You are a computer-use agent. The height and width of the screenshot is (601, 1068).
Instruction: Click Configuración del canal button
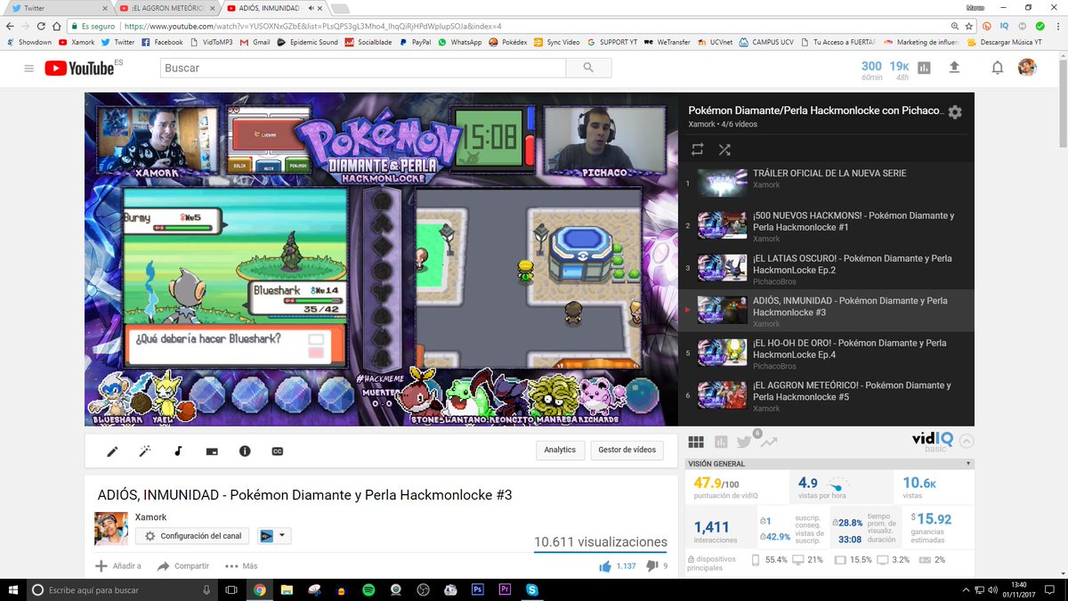click(x=193, y=536)
